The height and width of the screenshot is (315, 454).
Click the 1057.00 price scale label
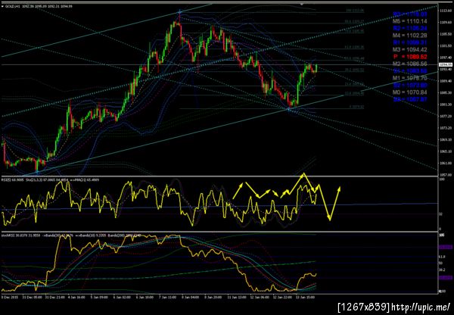(x=446, y=175)
